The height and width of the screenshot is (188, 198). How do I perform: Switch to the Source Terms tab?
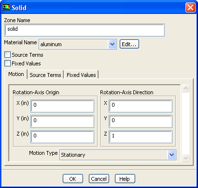pyautogui.click(x=45, y=75)
